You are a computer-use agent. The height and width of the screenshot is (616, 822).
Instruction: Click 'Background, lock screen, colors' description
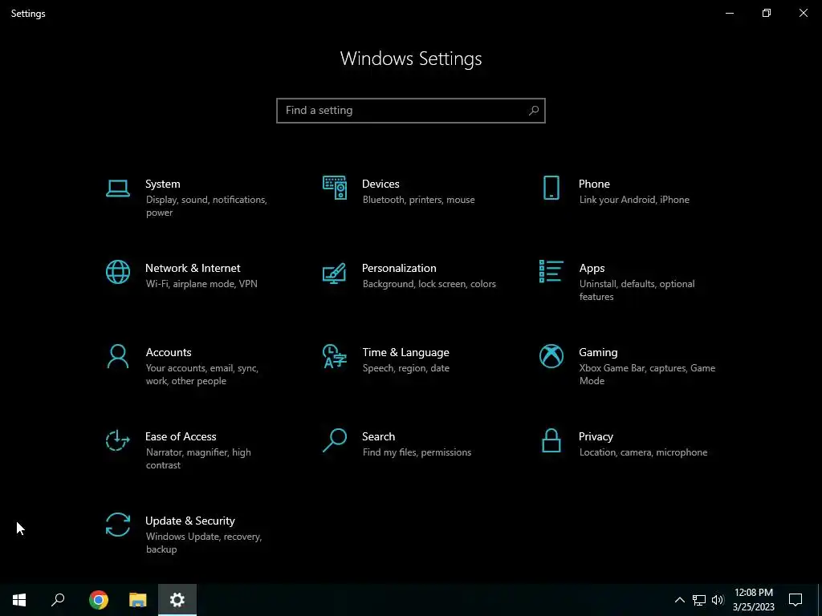pyautogui.click(x=429, y=284)
